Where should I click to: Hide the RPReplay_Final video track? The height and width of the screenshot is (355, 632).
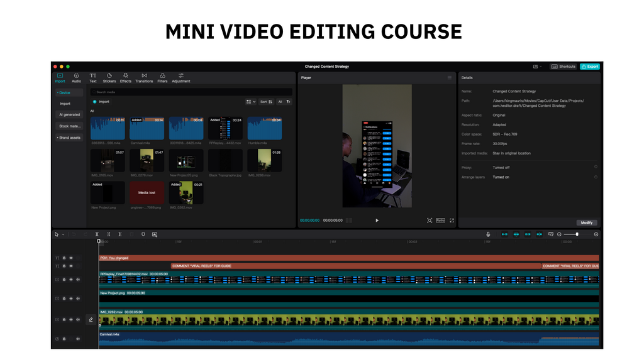click(71, 280)
